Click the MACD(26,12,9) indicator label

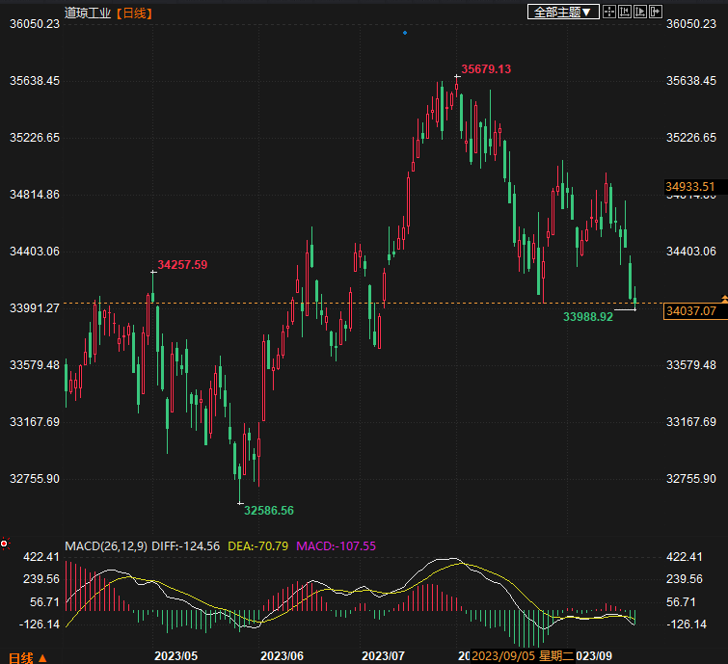[108, 545]
